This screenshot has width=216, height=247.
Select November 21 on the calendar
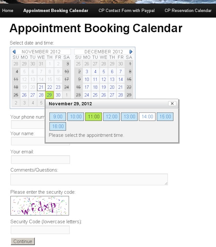click(41, 87)
